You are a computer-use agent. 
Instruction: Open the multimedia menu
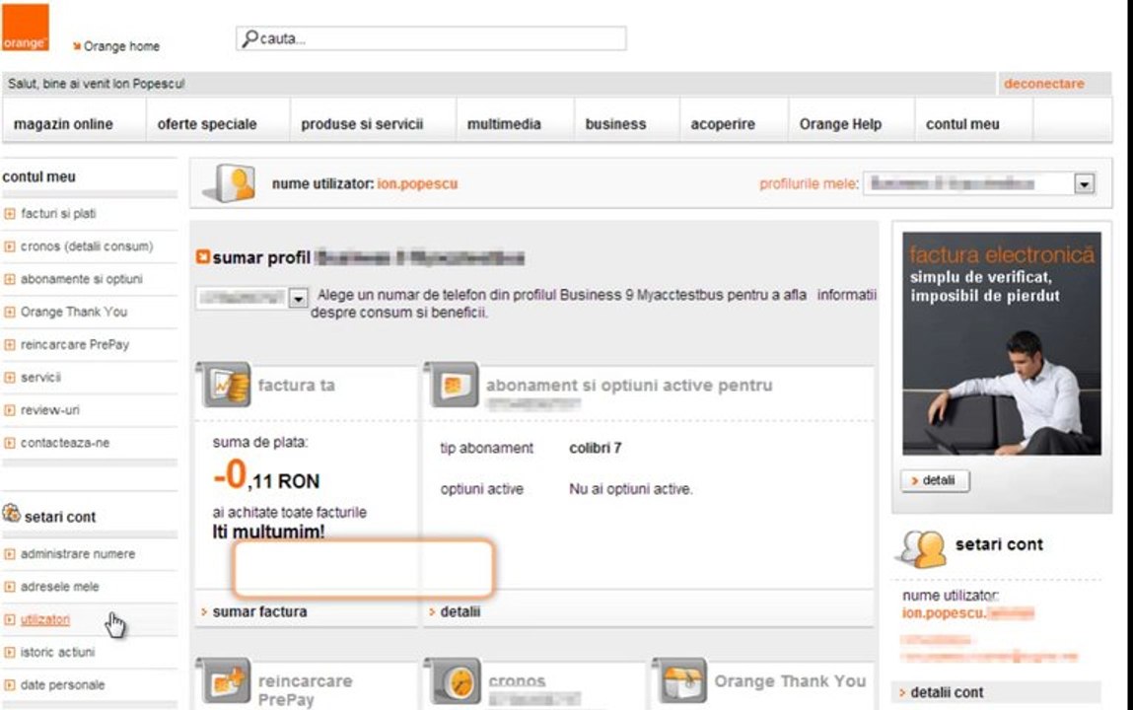[x=504, y=124]
